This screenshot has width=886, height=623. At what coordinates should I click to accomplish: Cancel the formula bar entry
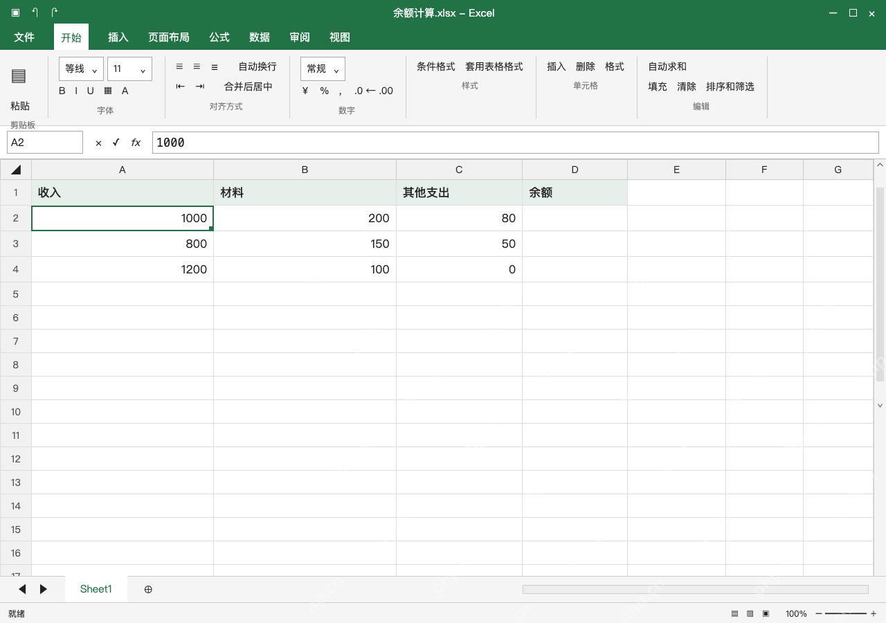pos(98,143)
